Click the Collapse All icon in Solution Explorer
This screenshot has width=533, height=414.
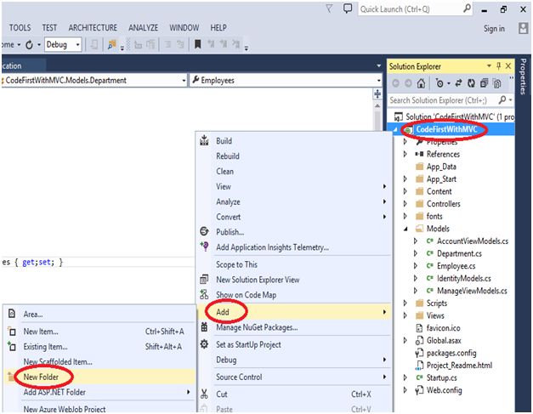tap(484, 83)
